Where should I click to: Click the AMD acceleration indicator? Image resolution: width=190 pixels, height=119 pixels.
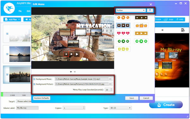click(x=180, y=20)
